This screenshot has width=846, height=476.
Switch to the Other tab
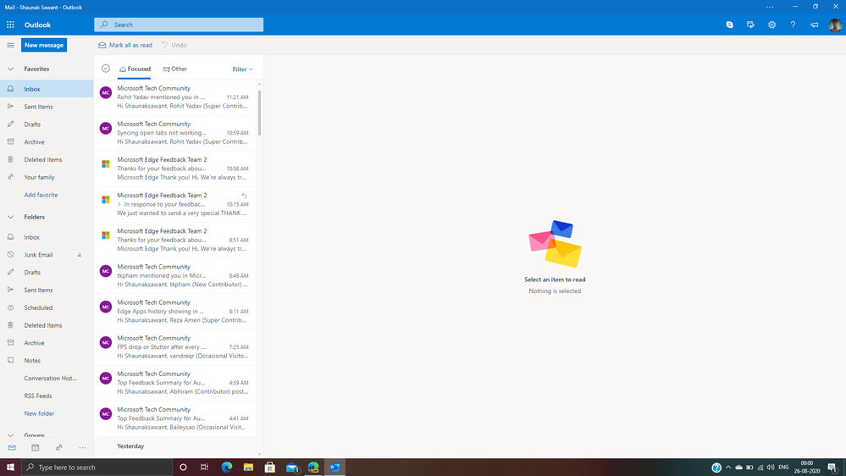click(174, 69)
